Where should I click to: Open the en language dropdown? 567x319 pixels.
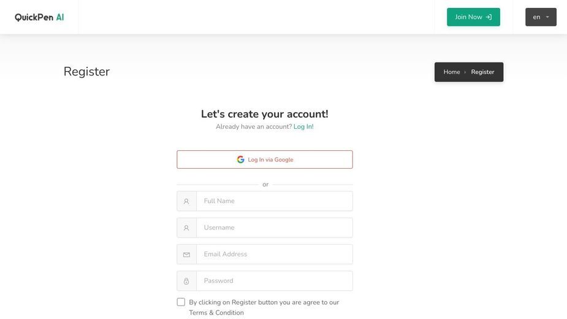pyautogui.click(x=541, y=17)
